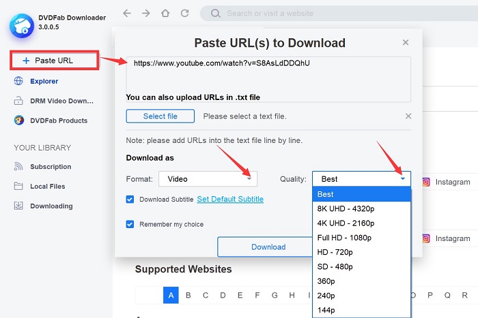Toggle Remember my choice checkbox
The width and height of the screenshot is (478, 318).
click(130, 224)
